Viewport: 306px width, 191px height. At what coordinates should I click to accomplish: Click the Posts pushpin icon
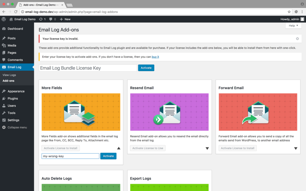[4, 38]
